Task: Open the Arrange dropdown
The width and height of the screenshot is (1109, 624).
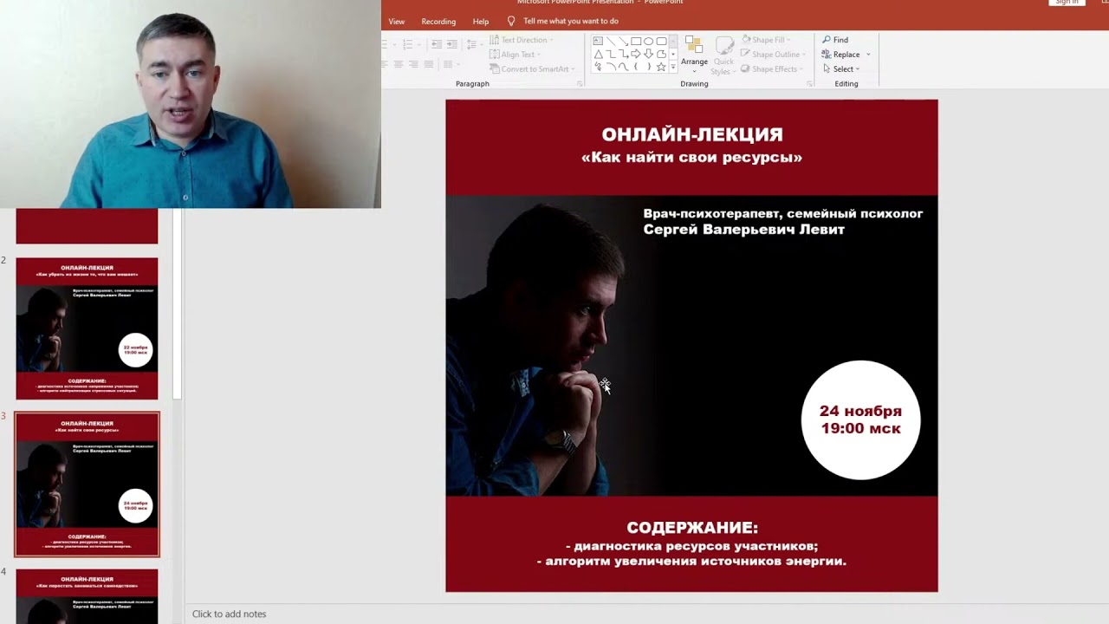Action: (694, 54)
